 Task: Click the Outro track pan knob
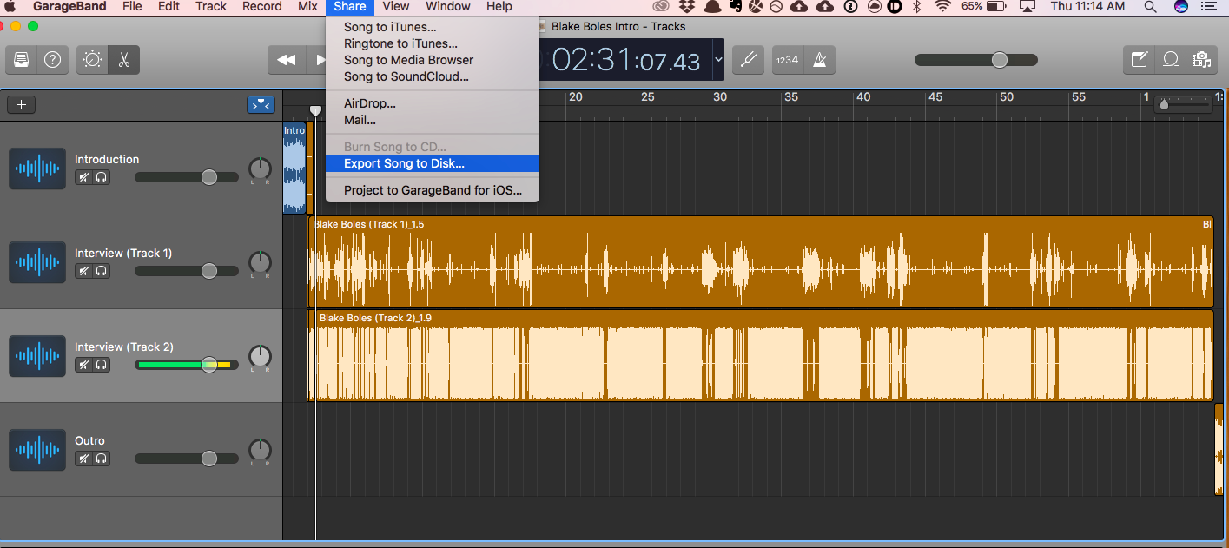point(260,450)
